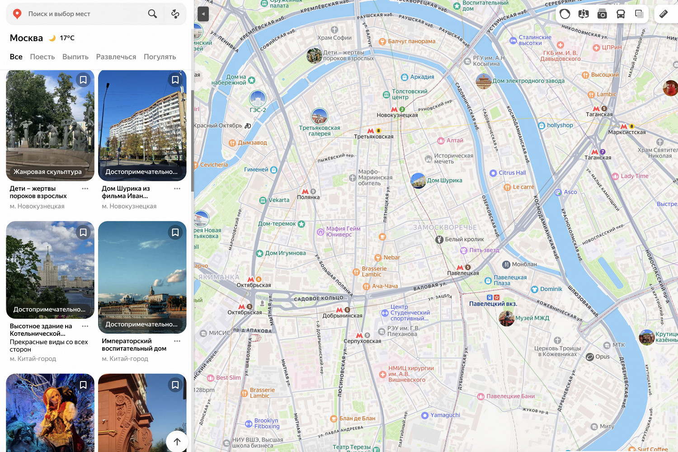Screen dimensions: 678x452
Task: Open the route builder icon
Action: coord(175,14)
